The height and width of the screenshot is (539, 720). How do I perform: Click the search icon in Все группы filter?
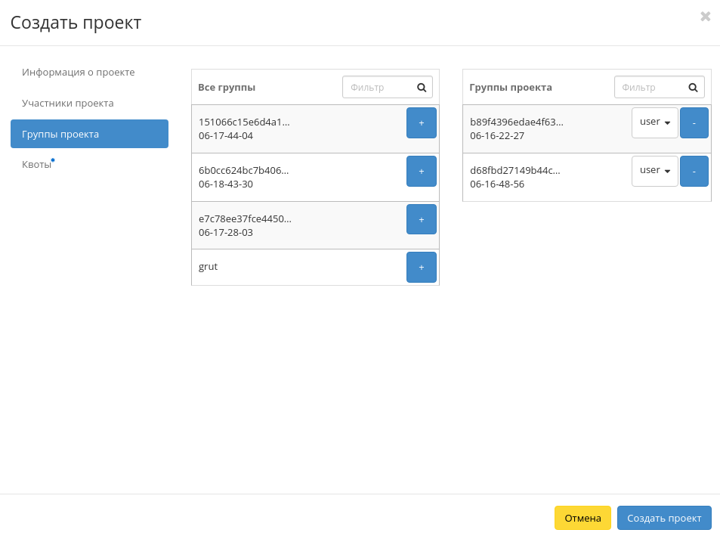pos(422,87)
